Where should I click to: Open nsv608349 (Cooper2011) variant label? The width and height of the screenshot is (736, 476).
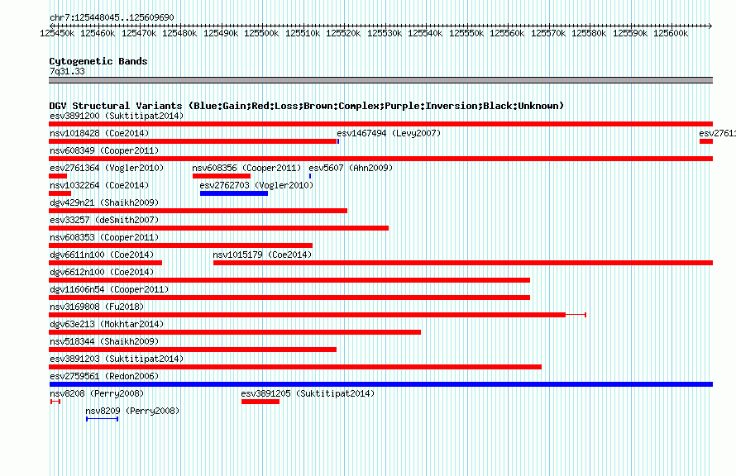tap(104, 150)
